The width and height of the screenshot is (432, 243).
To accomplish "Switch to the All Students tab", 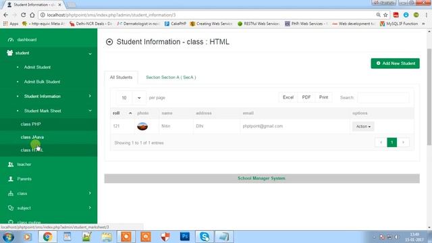I will 121,78.
